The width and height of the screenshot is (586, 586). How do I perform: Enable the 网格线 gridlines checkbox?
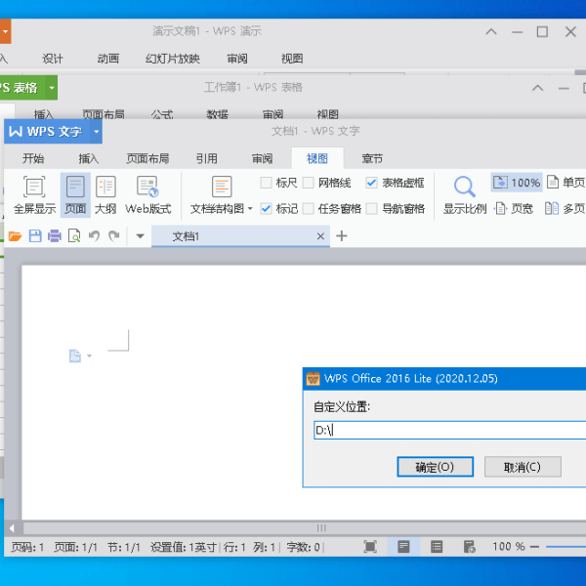click(x=308, y=183)
